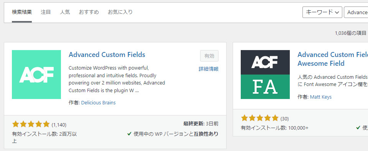The width and height of the screenshot is (368, 151).
Task: Switch to the 注目 tab
Action: 46,12
